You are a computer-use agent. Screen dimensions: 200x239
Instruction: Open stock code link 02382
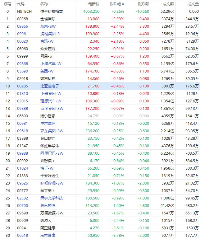pyautogui.click(x=22, y=198)
